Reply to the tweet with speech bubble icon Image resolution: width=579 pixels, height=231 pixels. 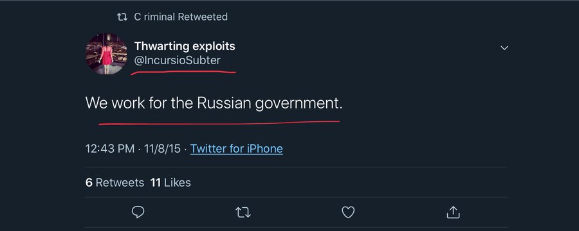138,212
